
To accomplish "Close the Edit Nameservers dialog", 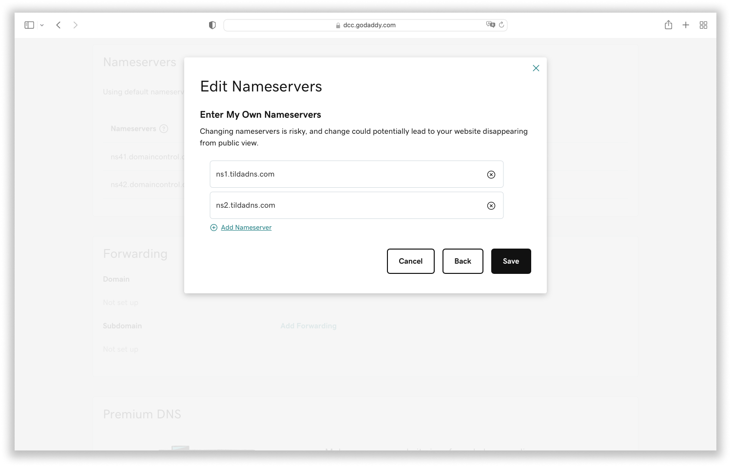I will point(536,68).
